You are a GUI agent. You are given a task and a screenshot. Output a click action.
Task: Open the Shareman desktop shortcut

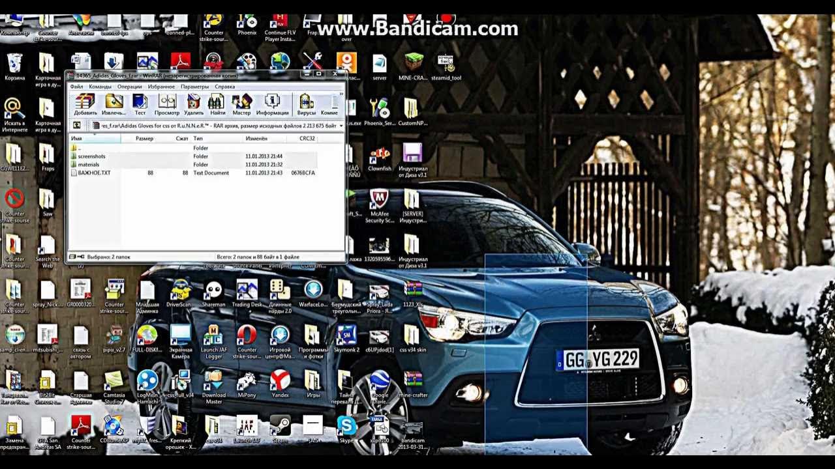pos(213,293)
